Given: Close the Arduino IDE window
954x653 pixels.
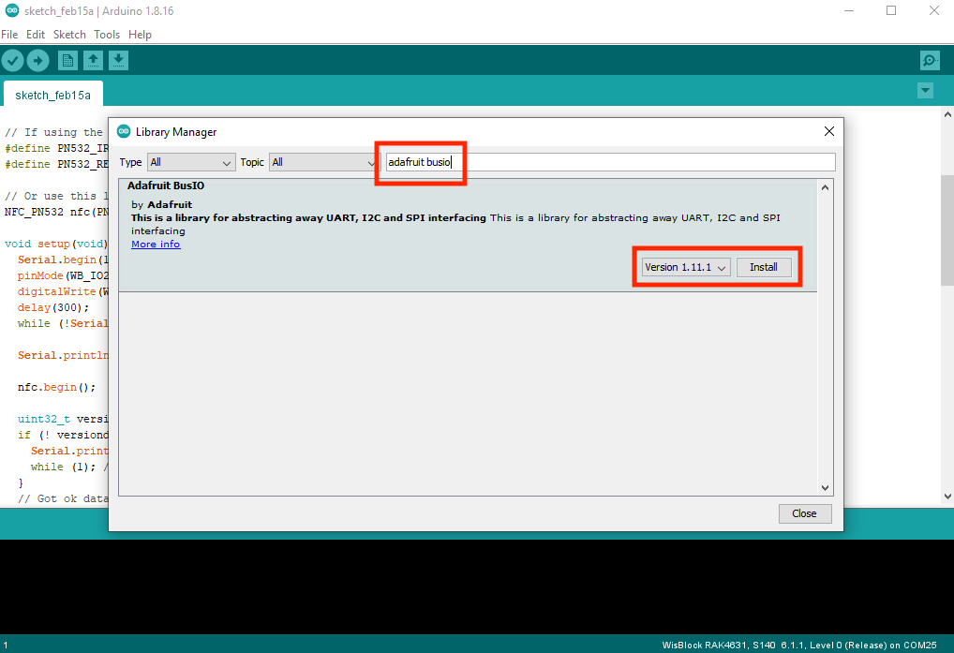Looking at the screenshot, I should coord(934,10).
